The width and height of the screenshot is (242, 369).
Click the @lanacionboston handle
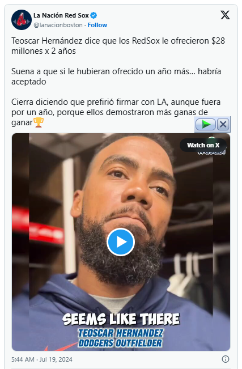(58, 25)
